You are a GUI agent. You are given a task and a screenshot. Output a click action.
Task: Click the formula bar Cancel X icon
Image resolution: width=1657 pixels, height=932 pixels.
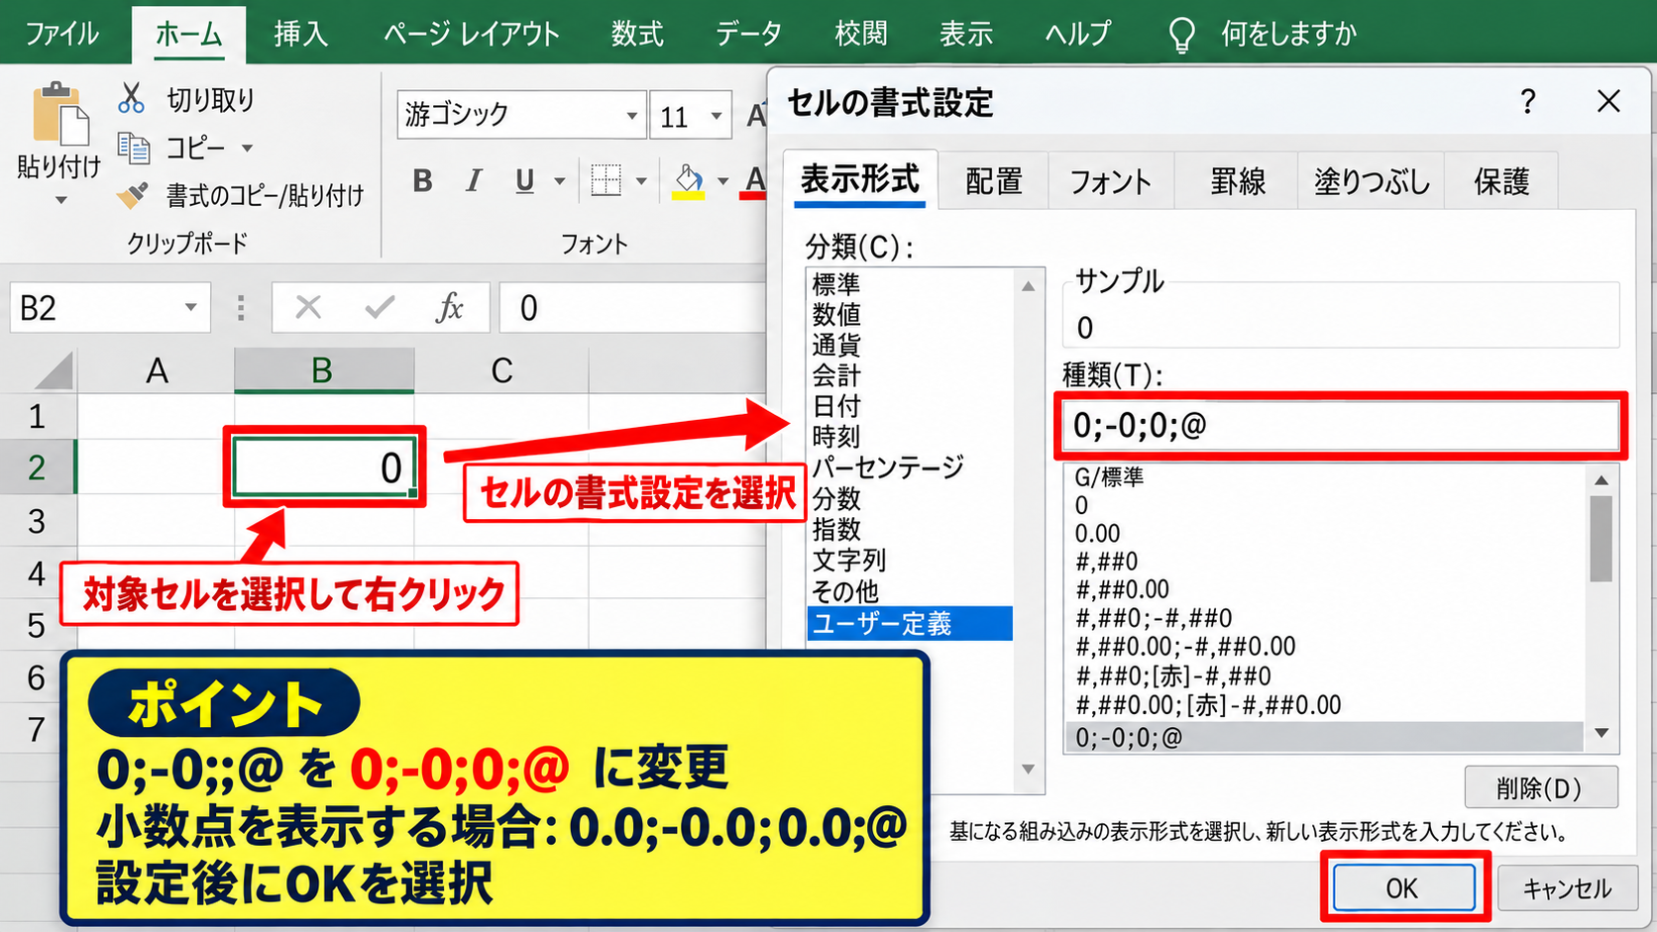(308, 307)
